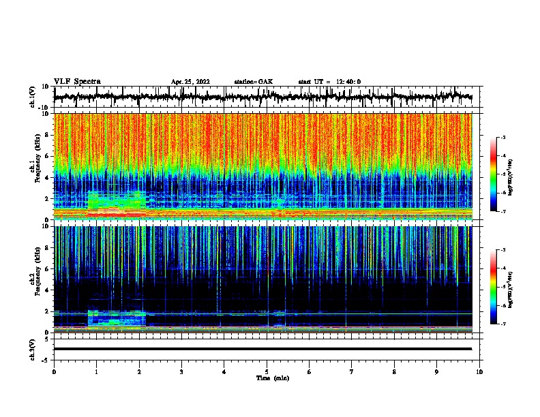Click the "ch.3(V)" axis label

pos(33,350)
